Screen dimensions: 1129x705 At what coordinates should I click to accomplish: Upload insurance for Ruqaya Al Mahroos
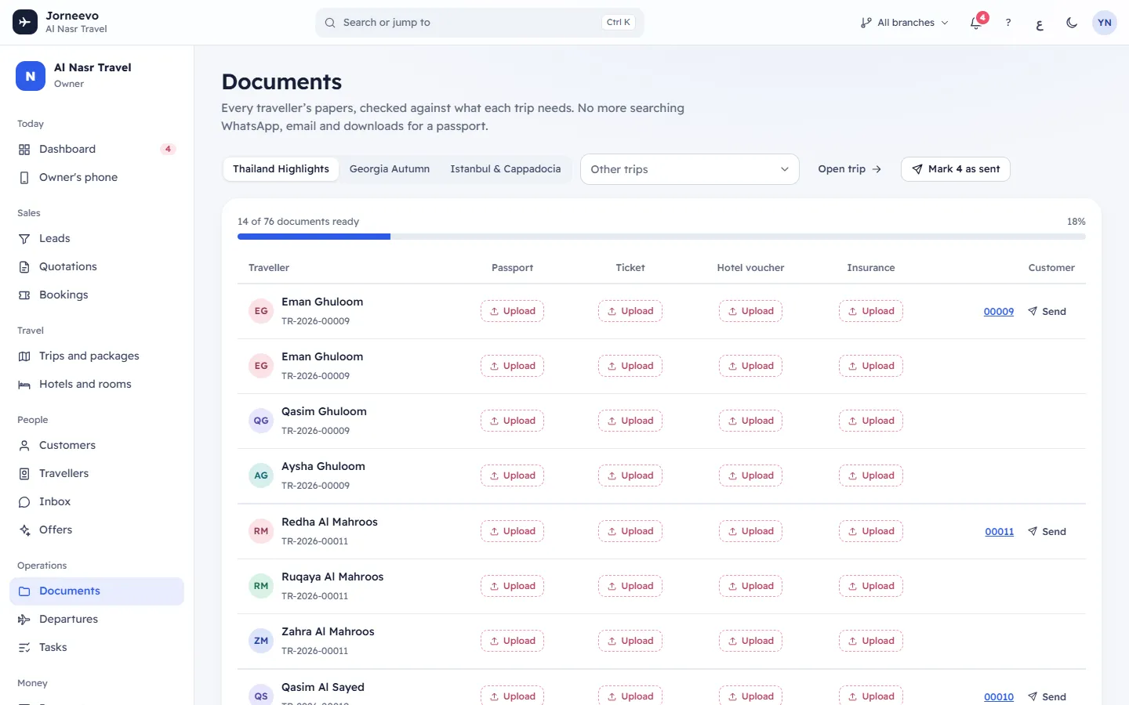click(871, 586)
